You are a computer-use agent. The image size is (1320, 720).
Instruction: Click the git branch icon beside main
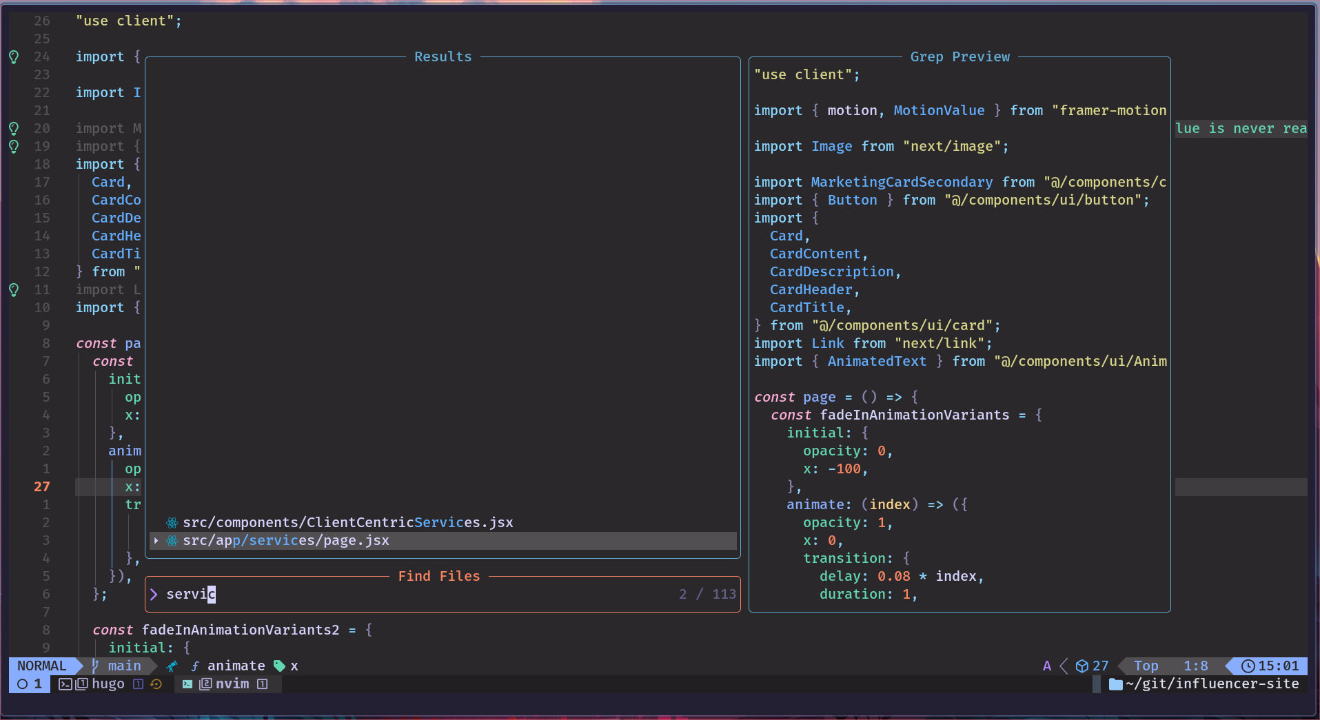[x=96, y=666]
